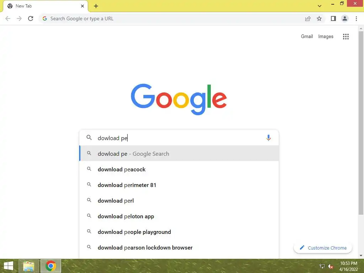Image resolution: width=364 pixels, height=273 pixels.
Task: Open the Google apps grid
Action: (x=346, y=37)
